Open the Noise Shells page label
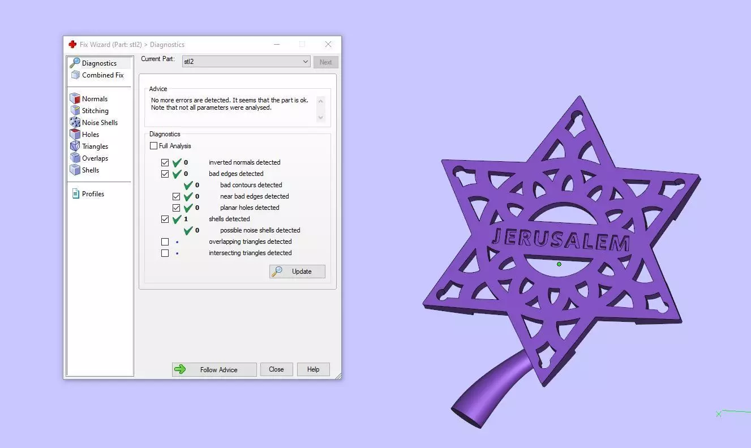751x448 pixels. (x=100, y=123)
